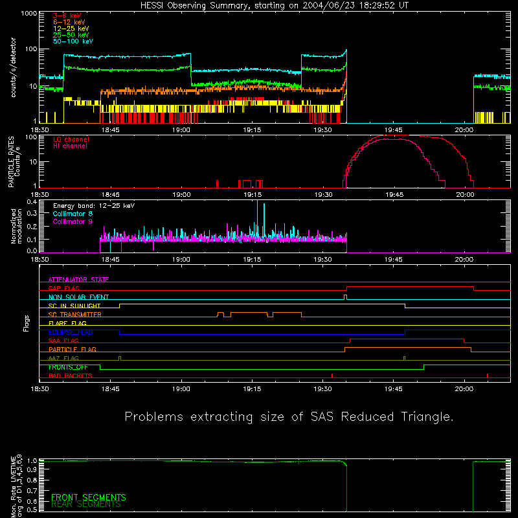
Task: Click the 0.4 value on the modulation axis
Action: click(x=32, y=202)
